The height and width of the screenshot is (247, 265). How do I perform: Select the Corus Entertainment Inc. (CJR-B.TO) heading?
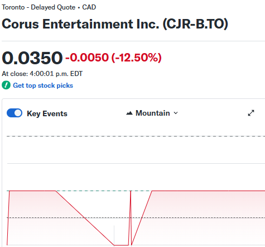pos(115,24)
